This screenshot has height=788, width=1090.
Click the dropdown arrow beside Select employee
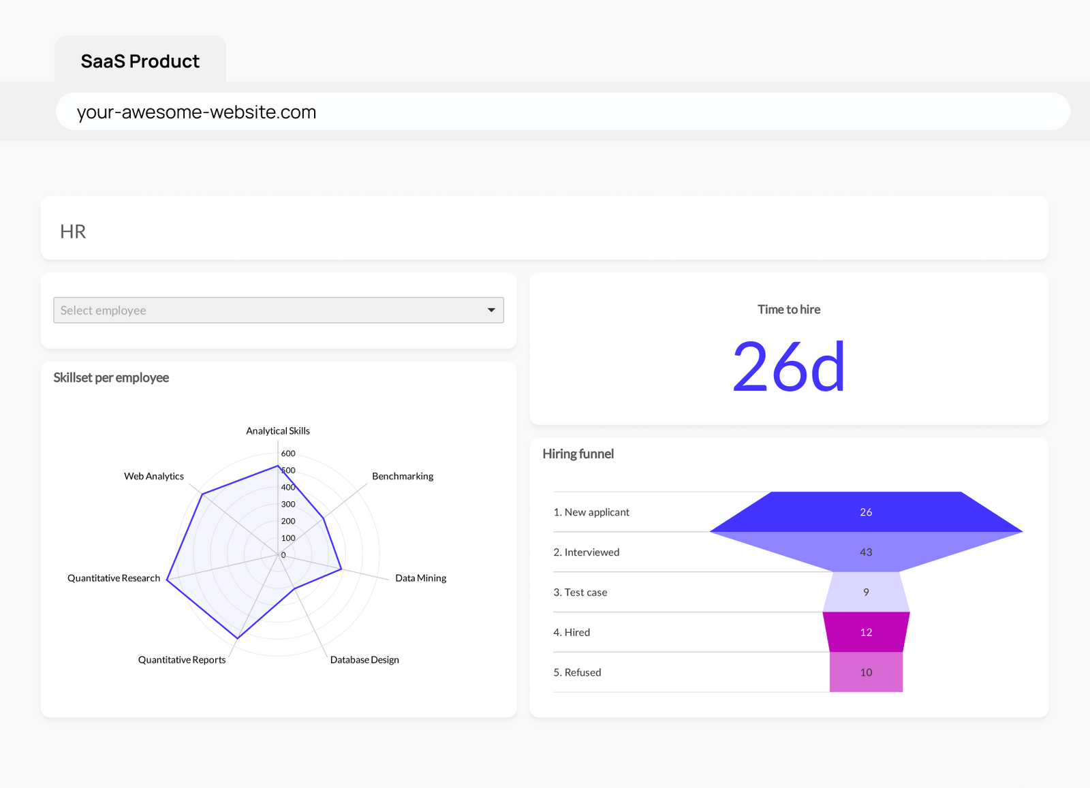click(491, 310)
